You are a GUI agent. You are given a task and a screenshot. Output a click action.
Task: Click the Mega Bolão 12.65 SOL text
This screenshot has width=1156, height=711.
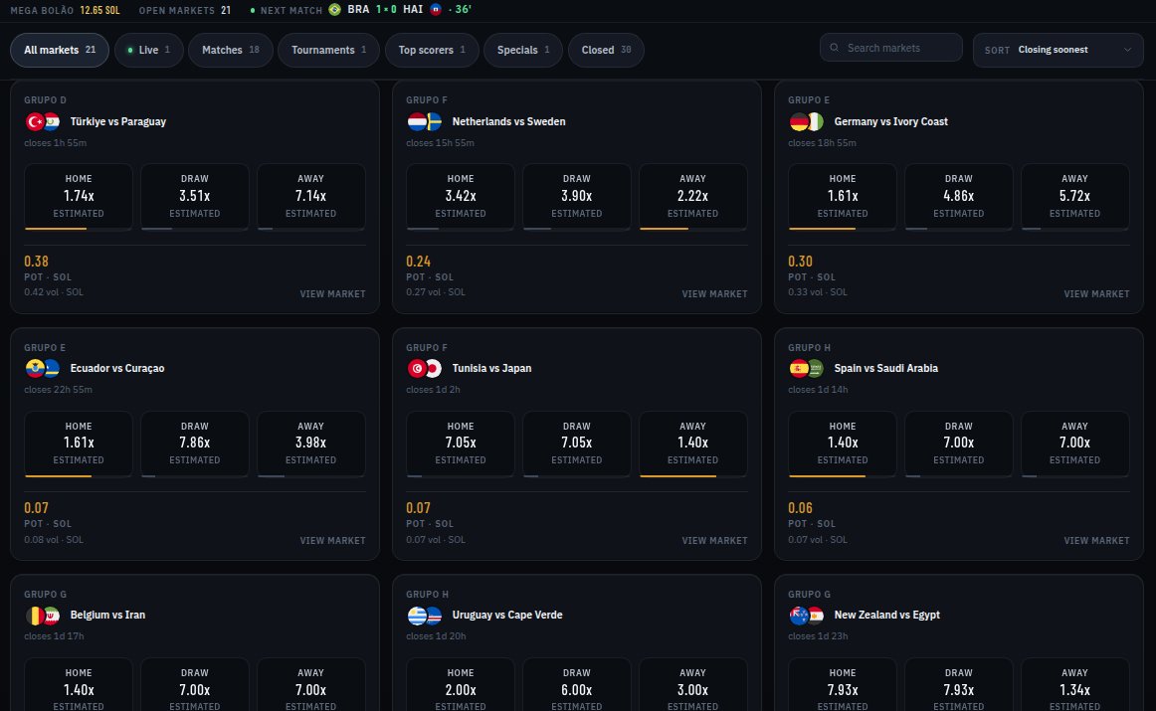click(65, 10)
